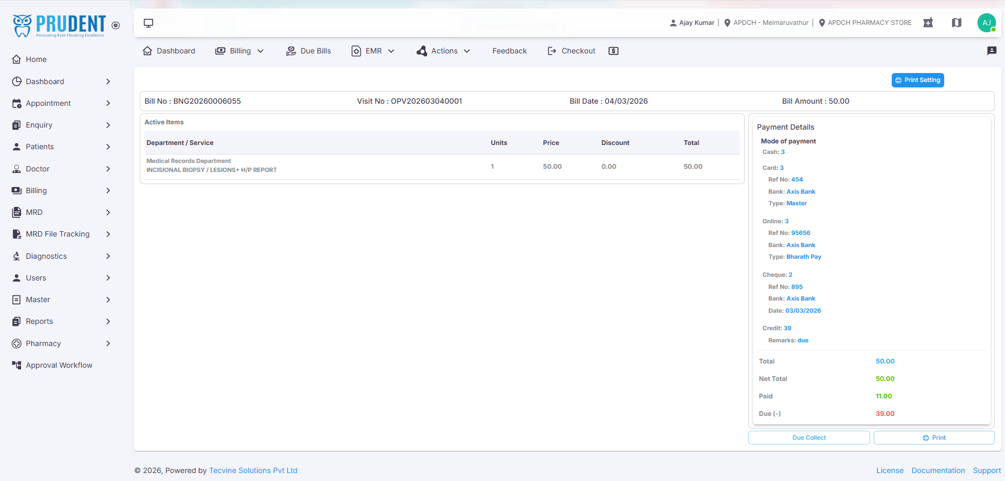The width and height of the screenshot is (1005, 481).
Task: Open the top Billing dropdown menu
Action: coord(239,51)
